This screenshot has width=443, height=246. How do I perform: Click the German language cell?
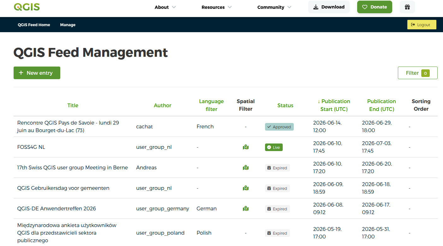click(x=207, y=208)
